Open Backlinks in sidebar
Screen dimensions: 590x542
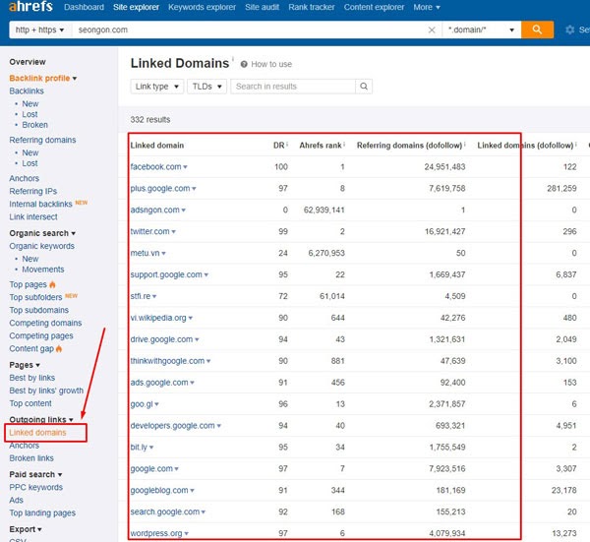coord(27,90)
